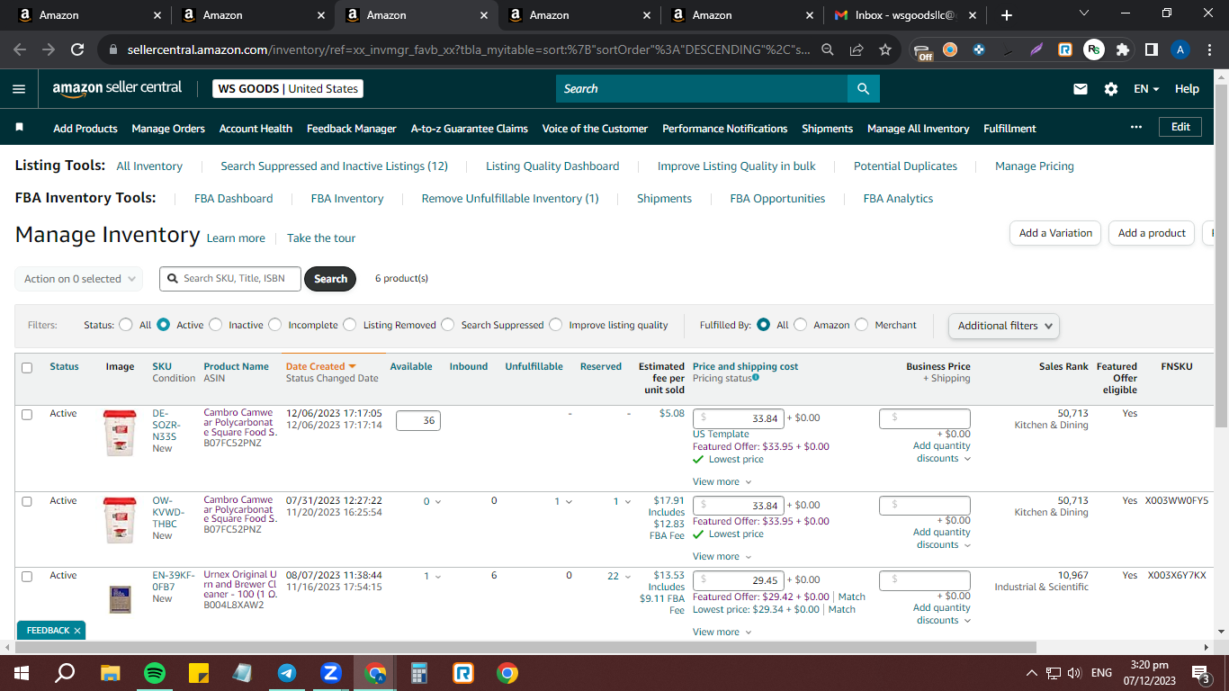Open Manage Orders in the favorites bar
The image size is (1229, 691).
point(168,129)
